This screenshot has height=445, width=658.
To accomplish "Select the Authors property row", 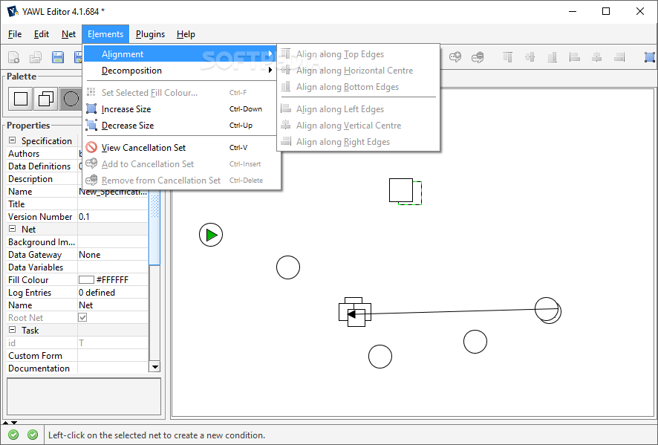I will (78, 154).
